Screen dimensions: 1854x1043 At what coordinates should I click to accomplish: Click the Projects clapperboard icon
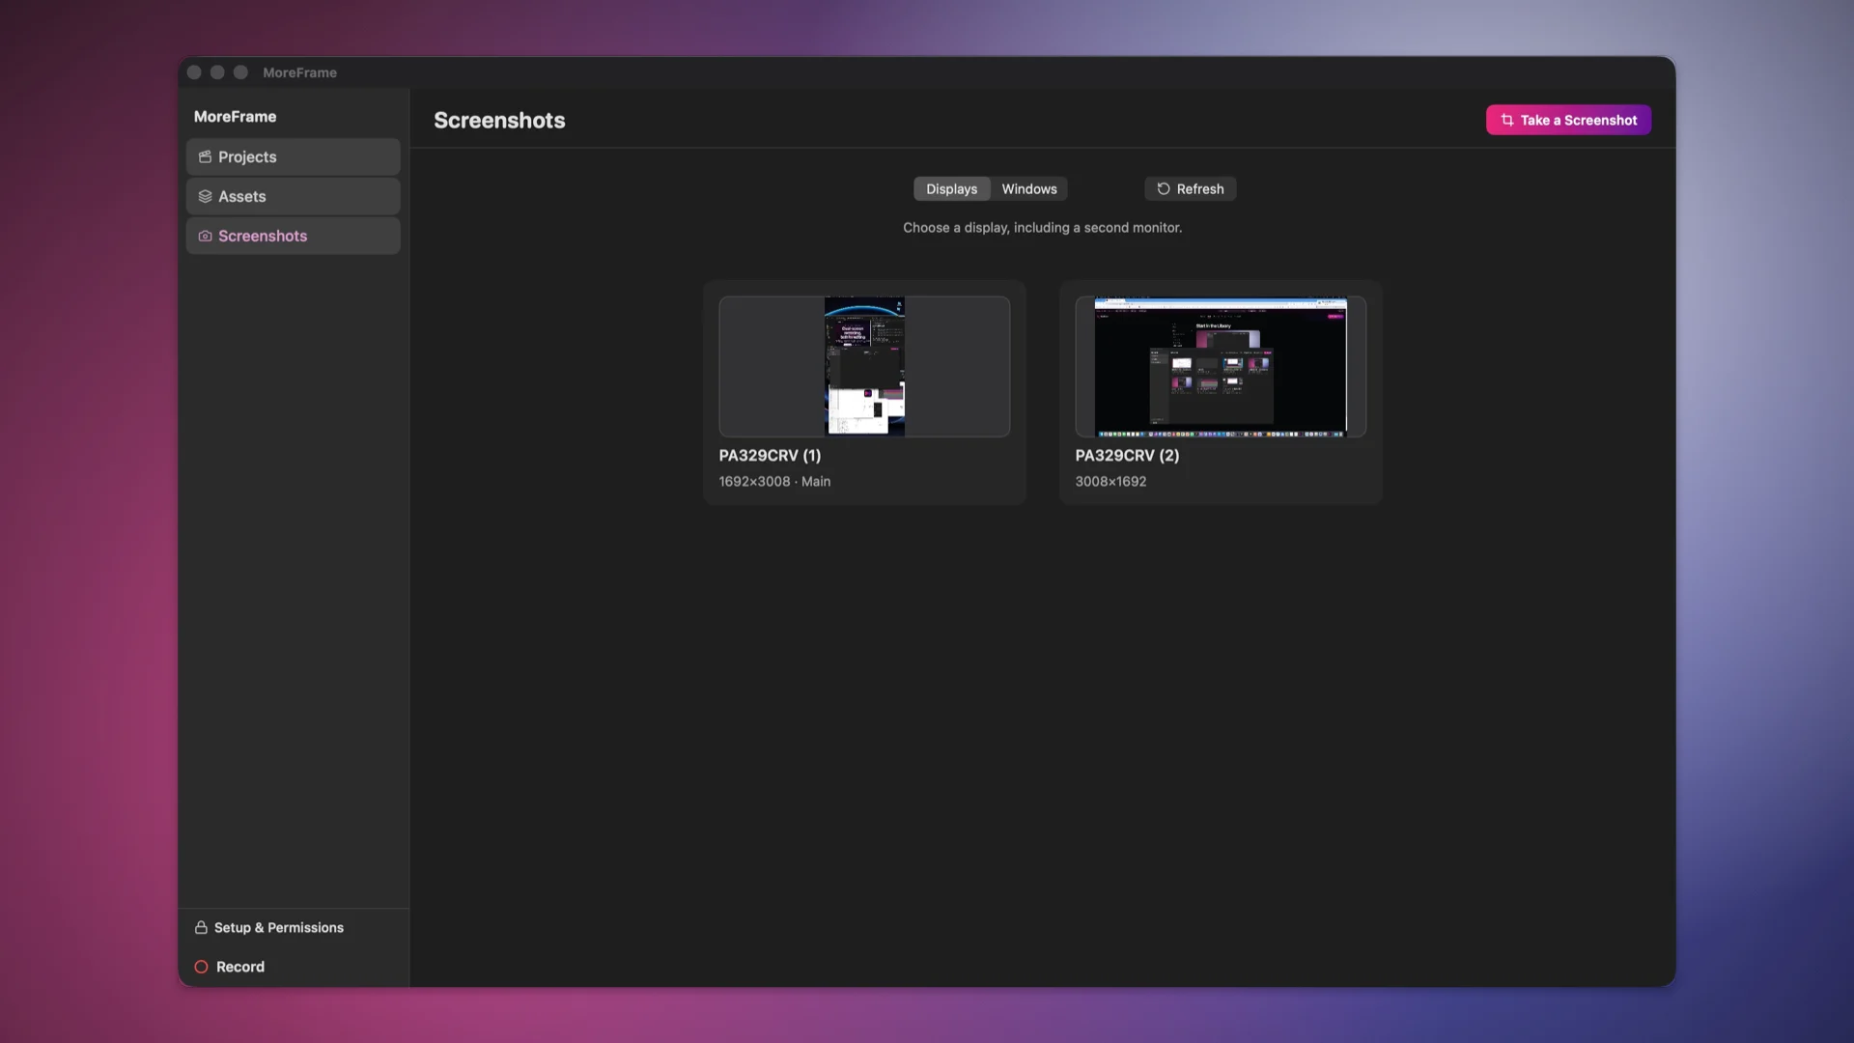tap(205, 156)
